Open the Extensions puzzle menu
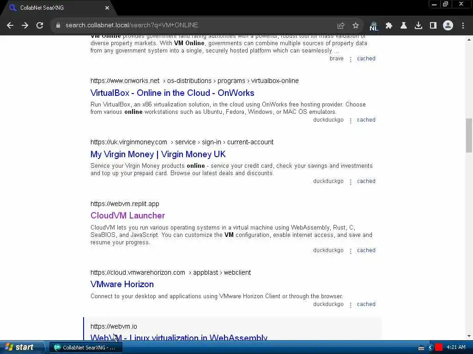473x354 pixels. (389, 25)
